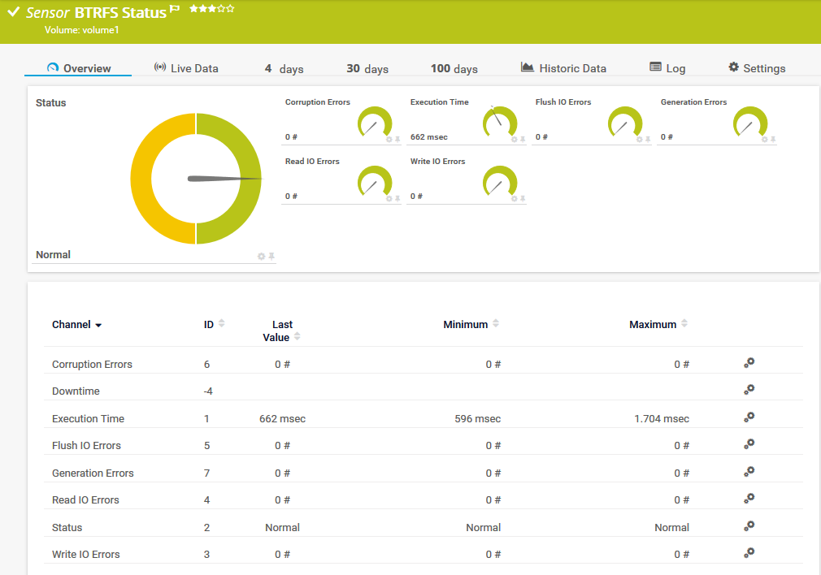Sort table by Maximum column
Viewport: 821px width, 575px height.
click(x=684, y=324)
